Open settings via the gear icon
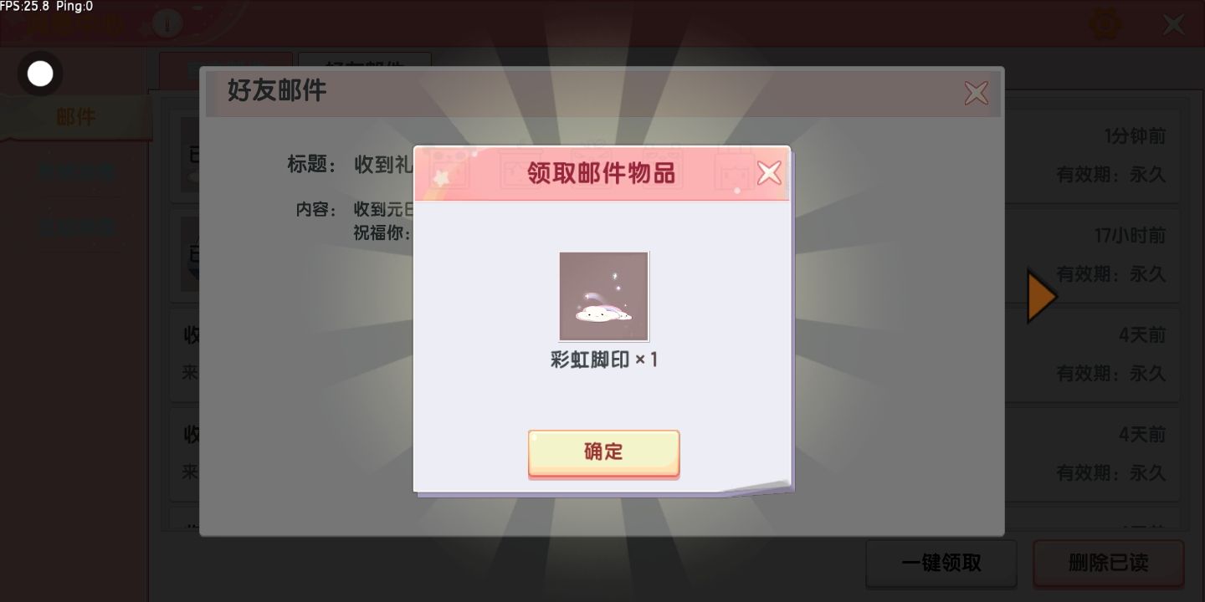Viewport: 1205px width, 602px height. [1105, 23]
